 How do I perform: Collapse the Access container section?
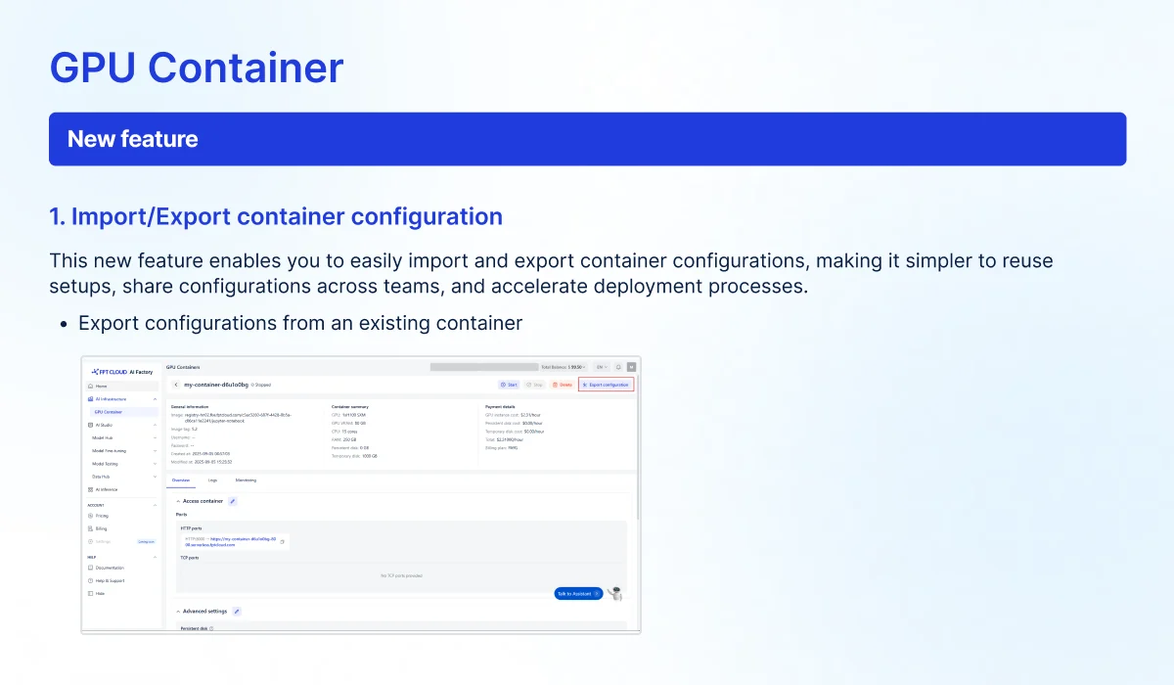pyautogui.click(x=177, y=501)
